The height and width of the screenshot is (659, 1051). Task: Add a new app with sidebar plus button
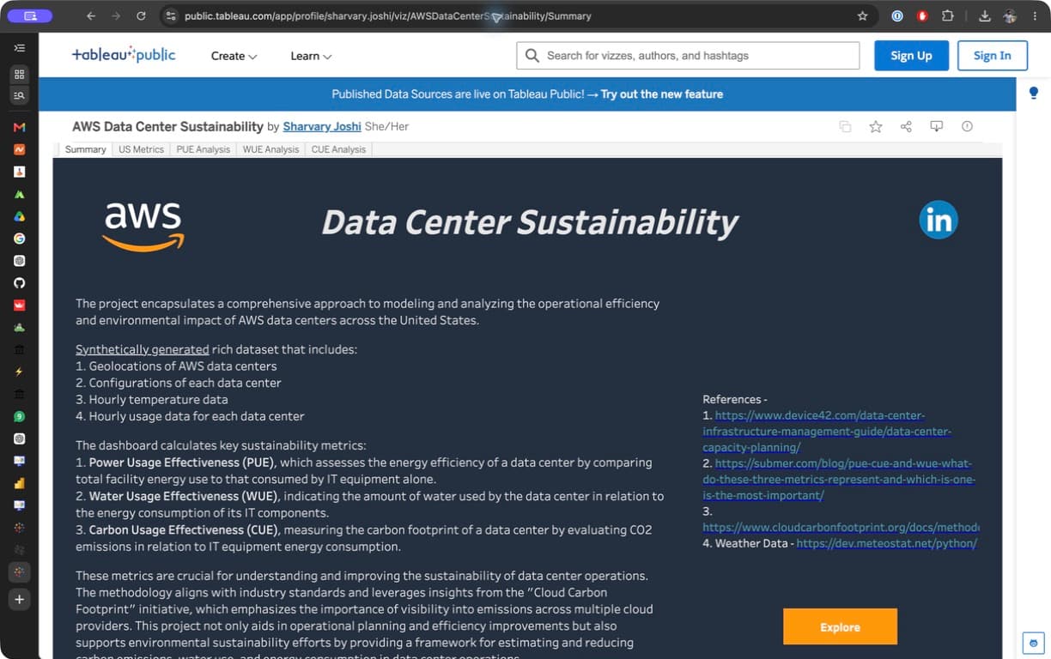[19, 599]
